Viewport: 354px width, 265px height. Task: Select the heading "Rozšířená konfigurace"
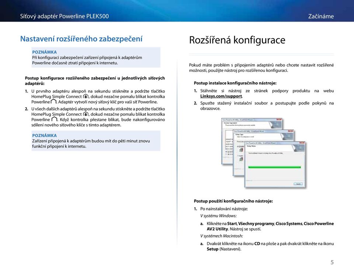237,40
